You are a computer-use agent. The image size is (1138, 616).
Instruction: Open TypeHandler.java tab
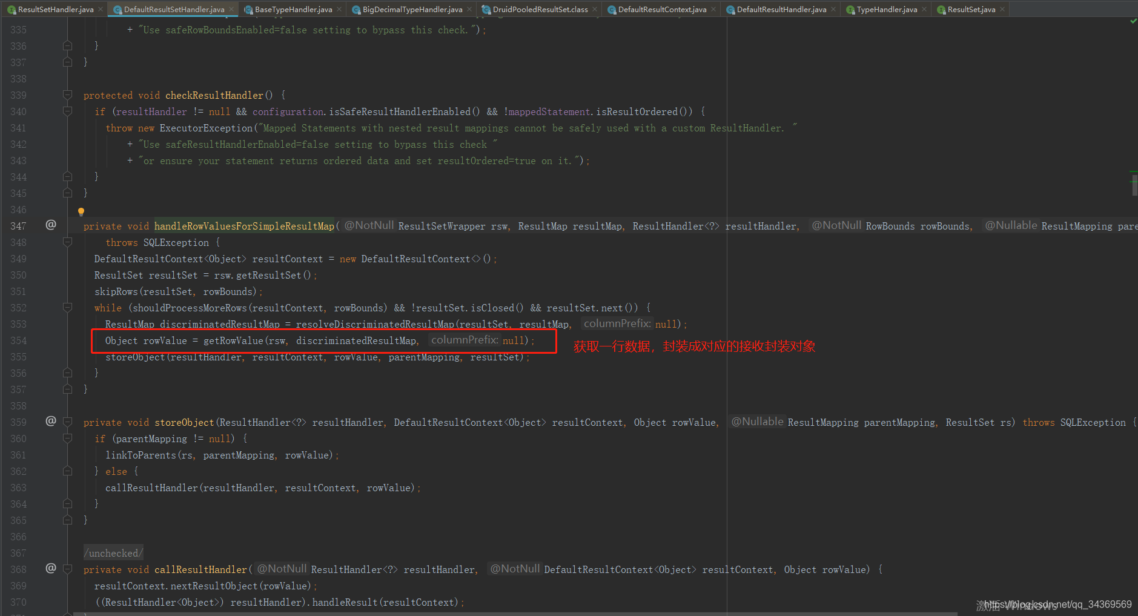[x=887, y=9]
